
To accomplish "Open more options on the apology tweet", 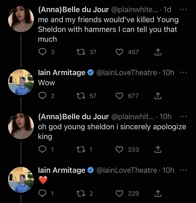I will point(183,116).
